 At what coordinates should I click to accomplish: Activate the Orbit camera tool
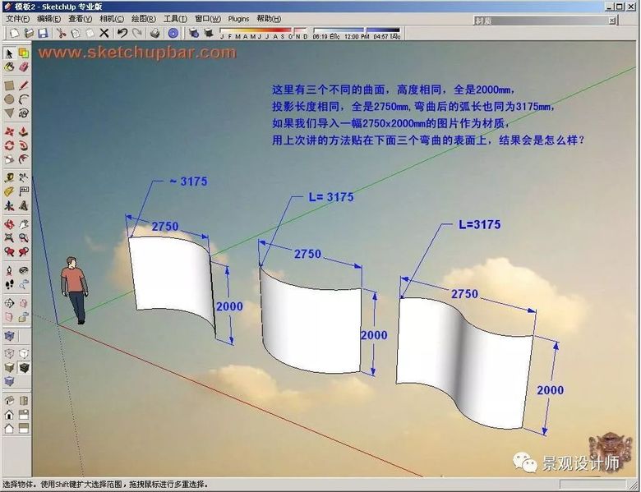tap(9, 223)
